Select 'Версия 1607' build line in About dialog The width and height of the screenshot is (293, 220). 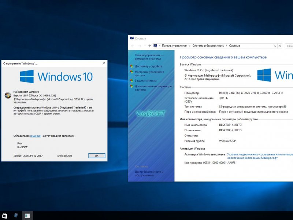34,95
